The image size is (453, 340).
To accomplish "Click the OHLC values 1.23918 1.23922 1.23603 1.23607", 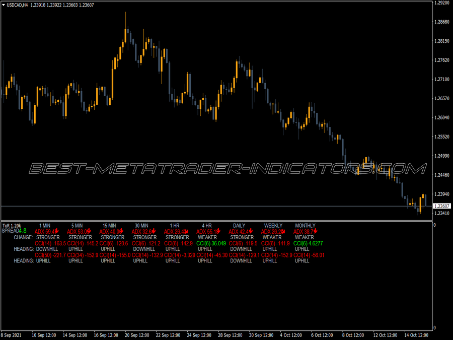I will pyautogui.click(x=62, y=5).
